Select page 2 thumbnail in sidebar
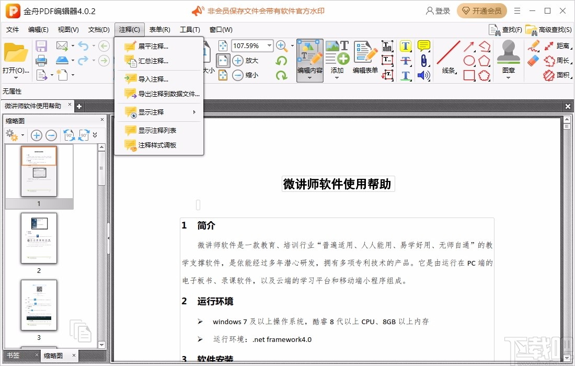Screen dimensions: 575x366 (39, 238)
